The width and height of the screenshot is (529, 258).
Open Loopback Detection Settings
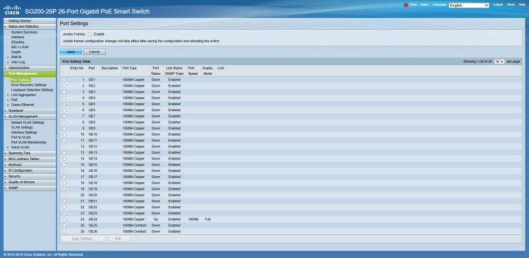point(32,90)
